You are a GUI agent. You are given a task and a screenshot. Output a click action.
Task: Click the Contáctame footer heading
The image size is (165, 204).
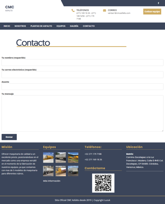pos(95,168)
